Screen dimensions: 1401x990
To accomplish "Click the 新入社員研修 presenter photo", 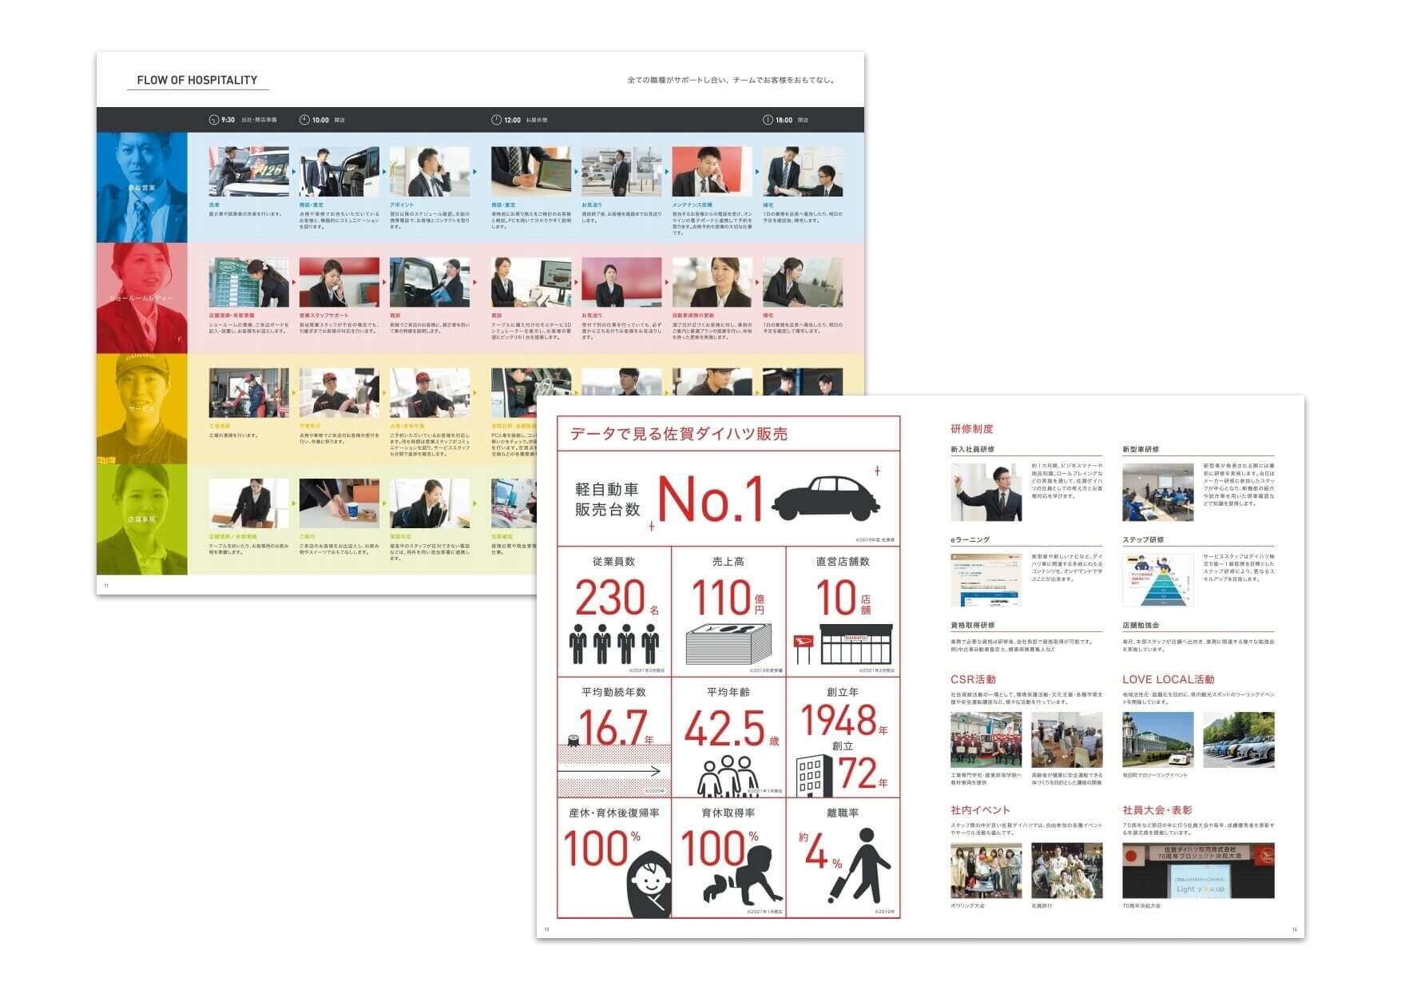I will [x=986, y=491].
